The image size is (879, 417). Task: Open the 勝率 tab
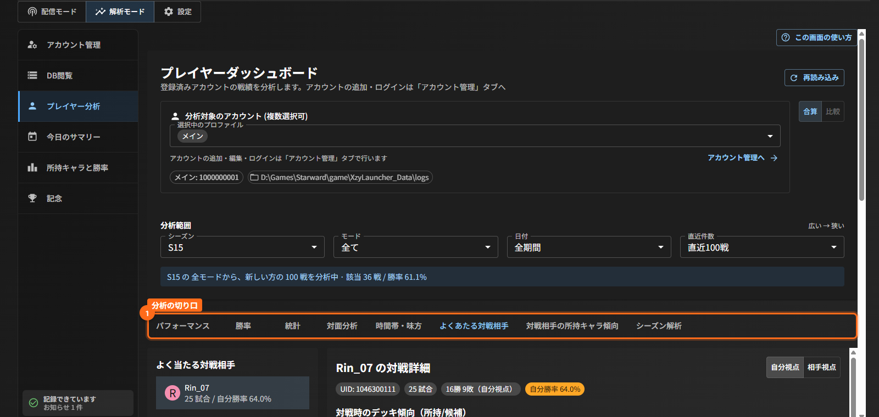[x=243, y=326]
